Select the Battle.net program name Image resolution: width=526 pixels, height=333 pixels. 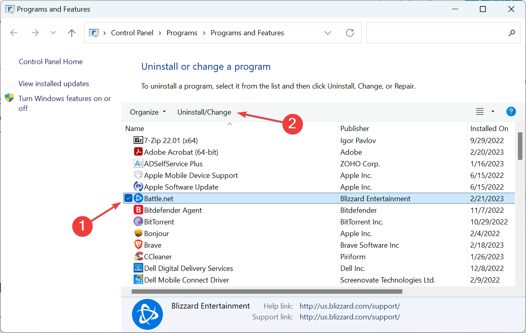159,198
